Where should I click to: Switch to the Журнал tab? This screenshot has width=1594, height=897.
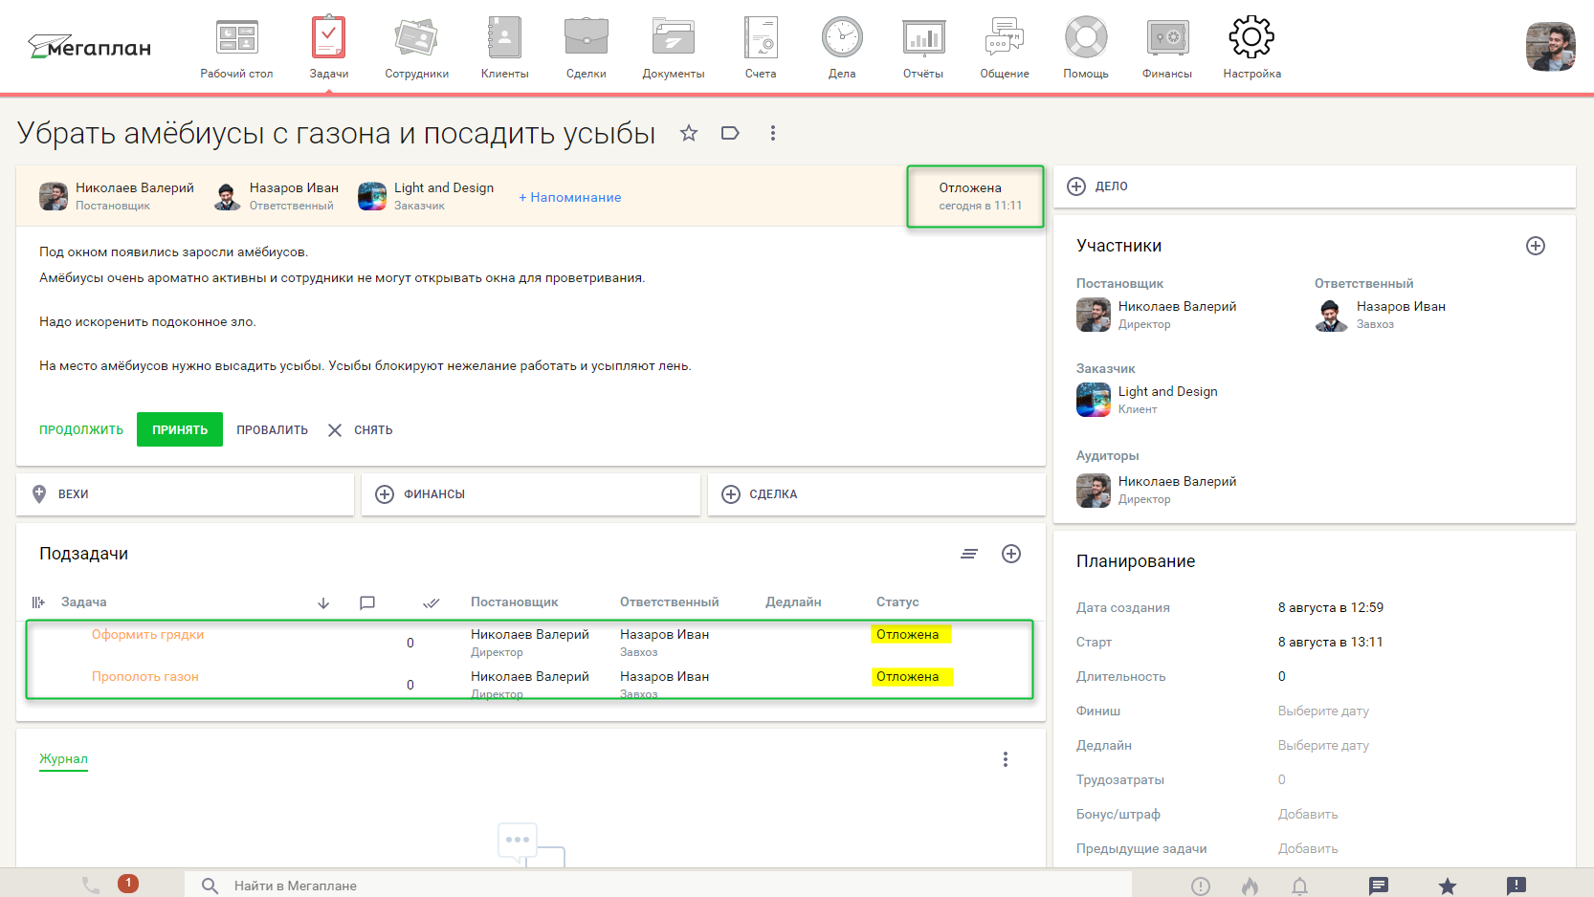tap(63, 759)
